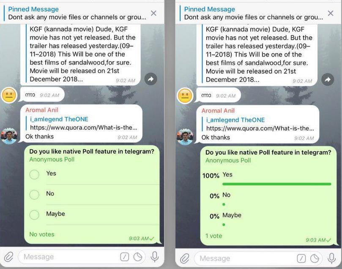Screen dimensions: 342x269
Task: Tap the microphone icon in right chat
Action: [331, 258]
